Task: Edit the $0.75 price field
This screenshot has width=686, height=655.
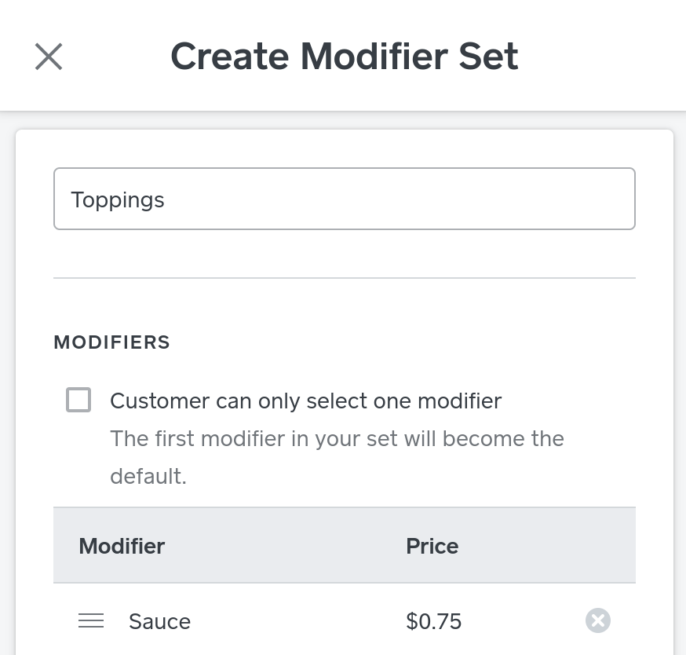Action: click(x=434, y=622)
